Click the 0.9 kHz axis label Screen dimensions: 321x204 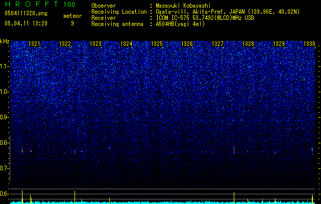coord(5,117)
